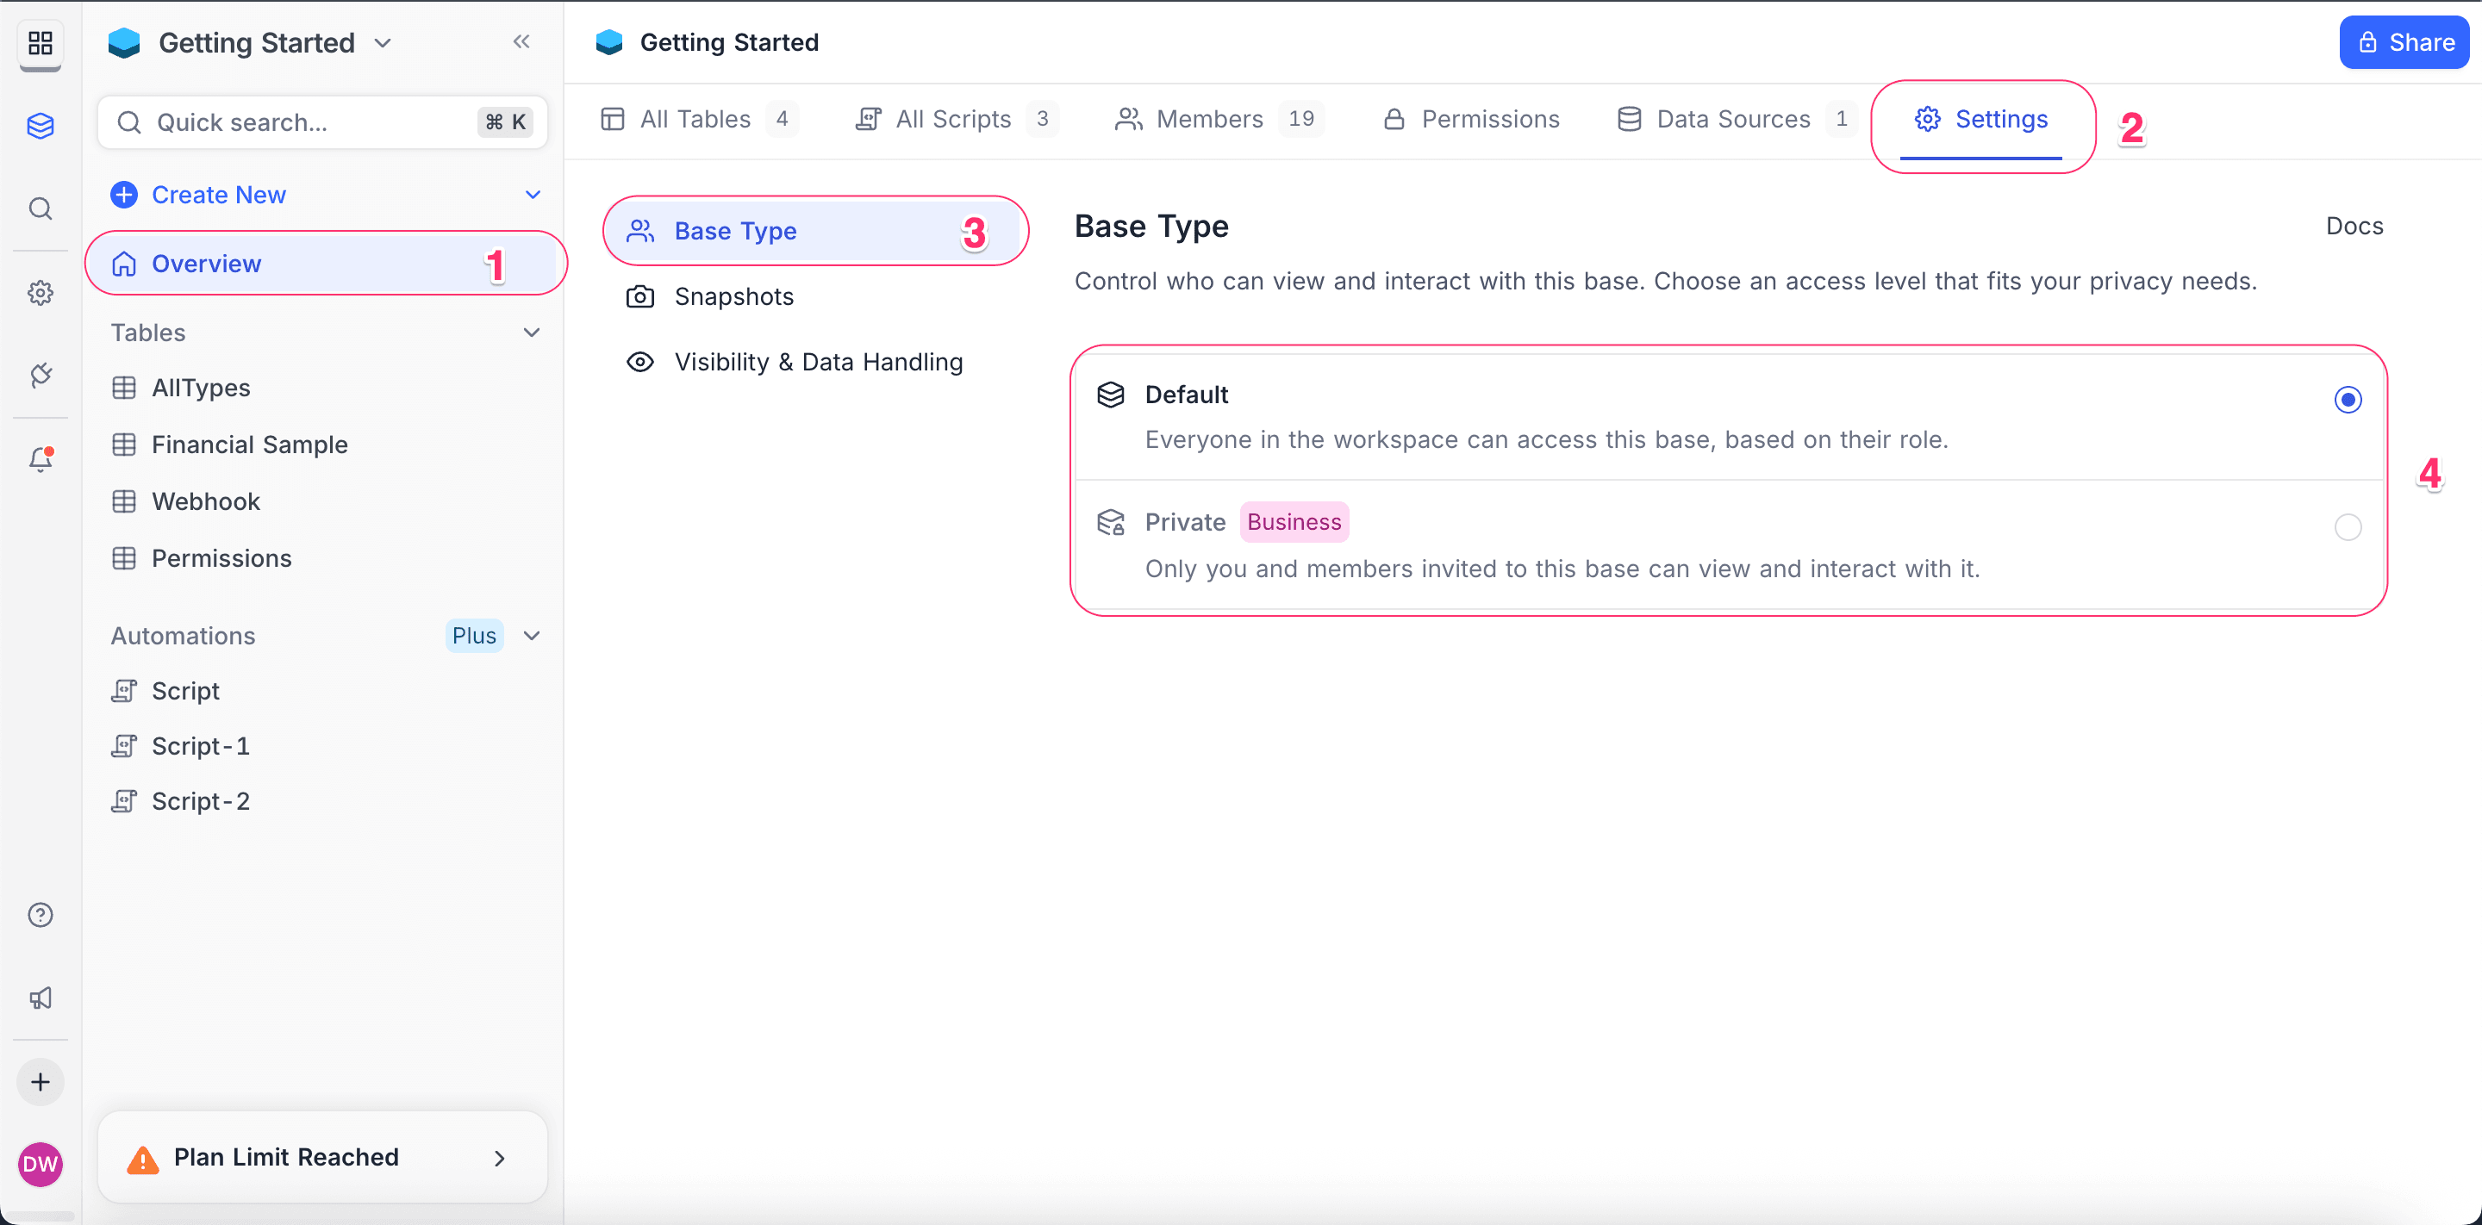2482x1225 pixels.
Task: Expand the Create New dropdown arrow
Action: click(532, 195)
